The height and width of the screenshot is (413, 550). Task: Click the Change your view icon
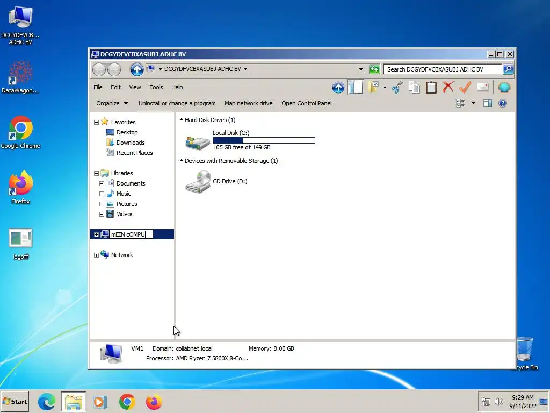(x=460, y=103)
